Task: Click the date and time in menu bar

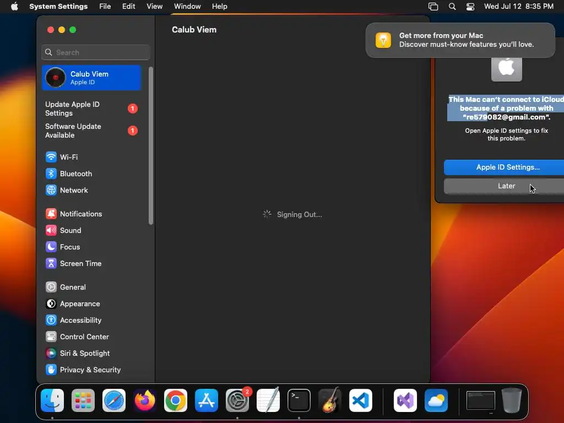Action: point(519,7)
